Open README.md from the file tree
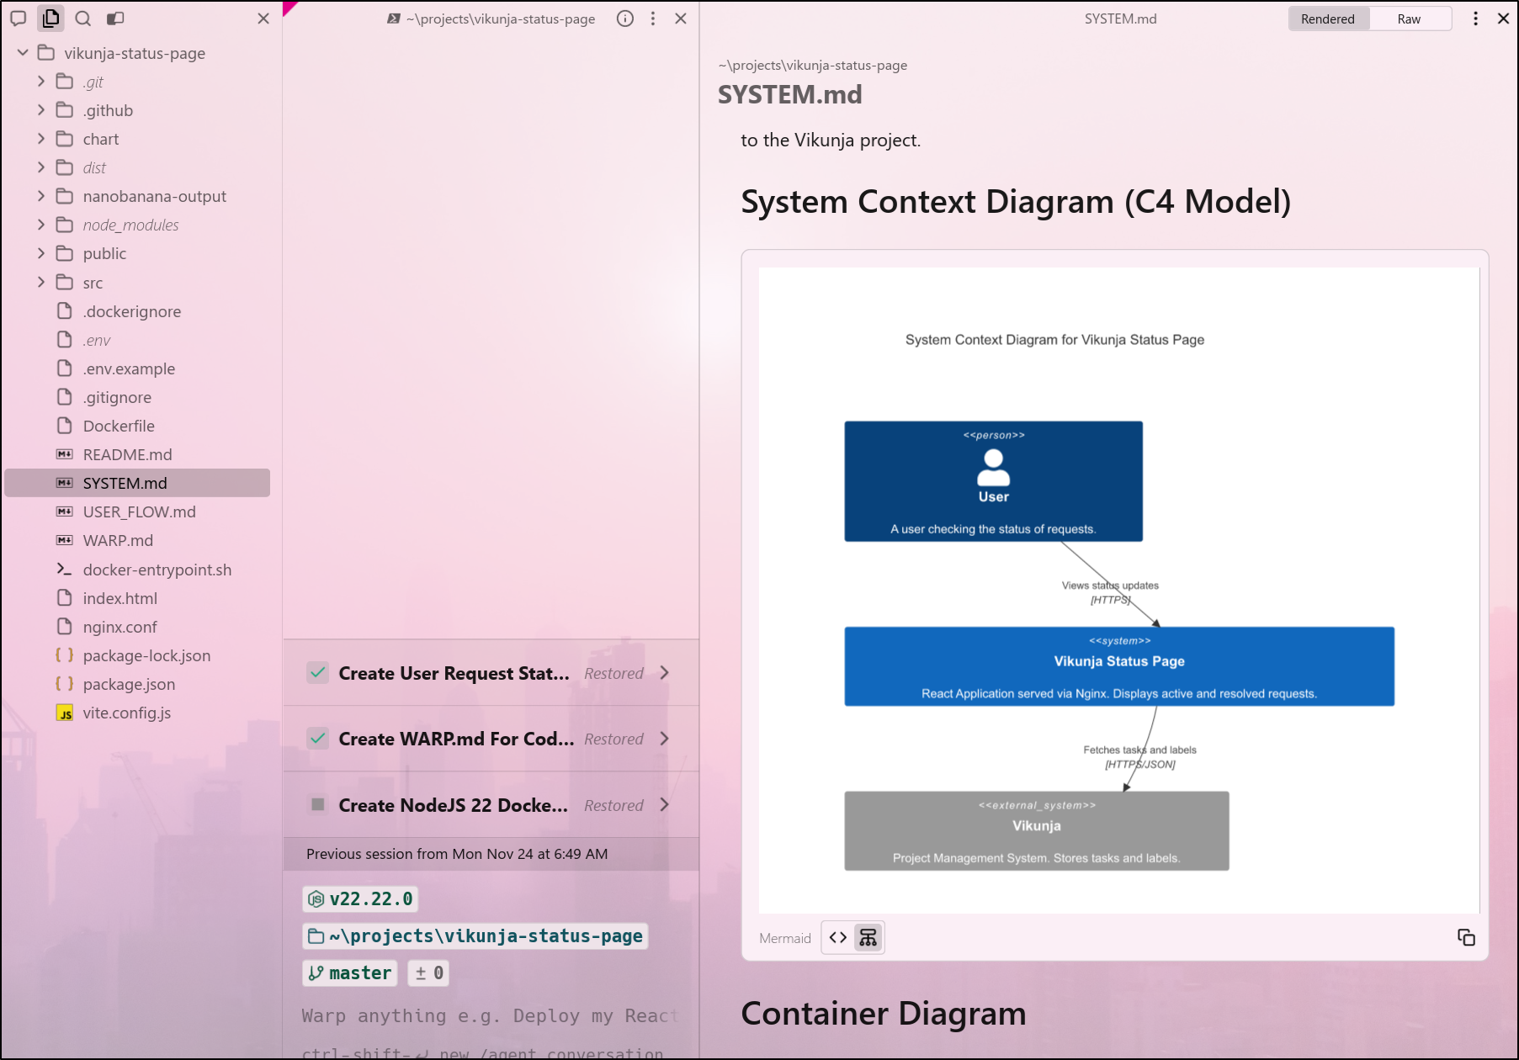The height and width of the screenshot is (1060, 1519). pos(137,454)
